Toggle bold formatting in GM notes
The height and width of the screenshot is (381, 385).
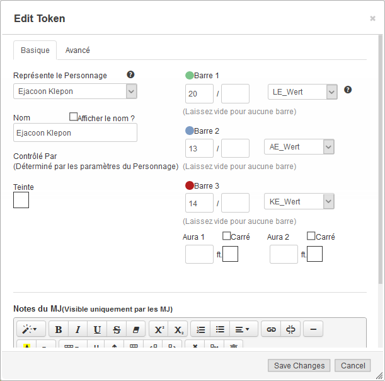click(x=59, y=329)
